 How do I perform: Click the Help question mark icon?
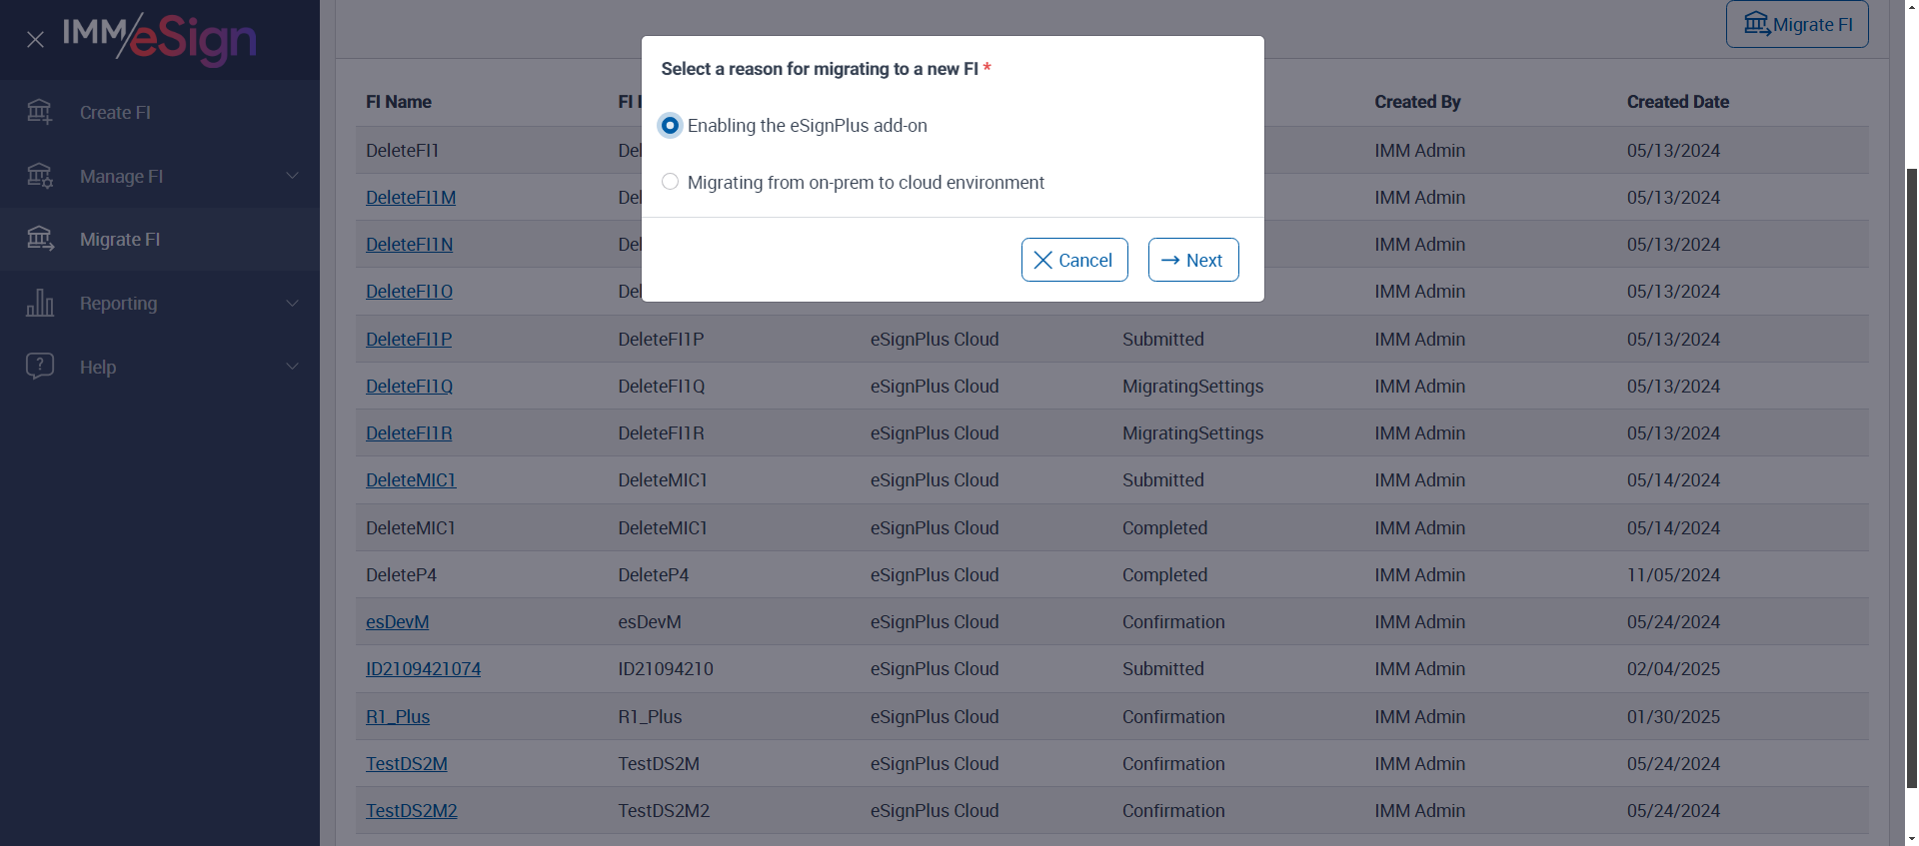click(40, 367)
